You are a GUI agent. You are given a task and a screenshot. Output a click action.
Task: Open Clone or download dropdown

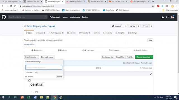click(x=144, y=57)
